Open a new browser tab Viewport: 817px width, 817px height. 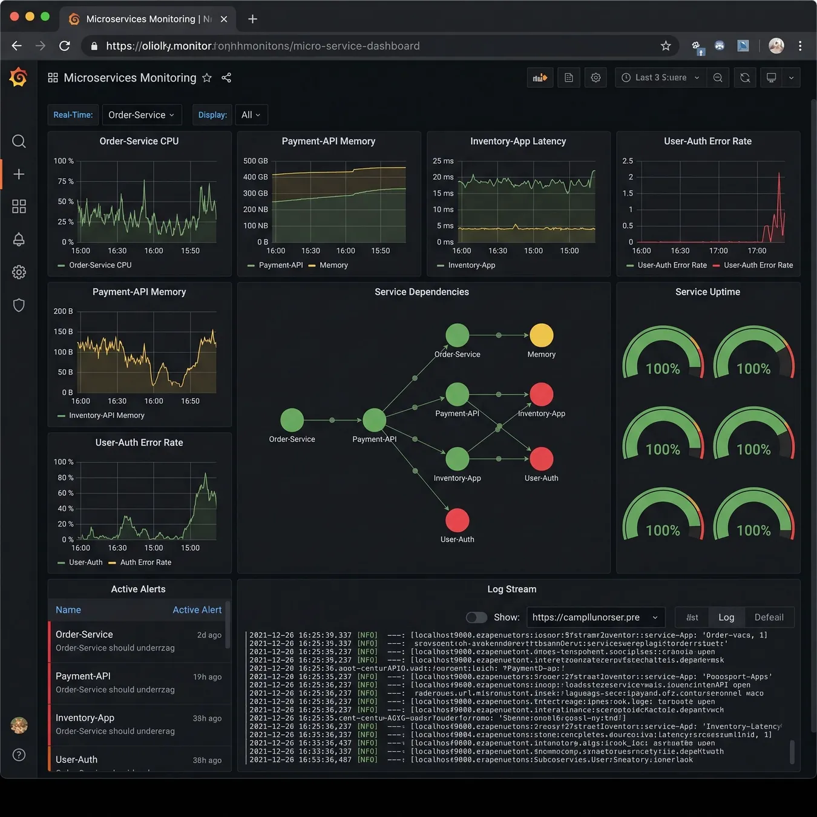coord(253,19)
